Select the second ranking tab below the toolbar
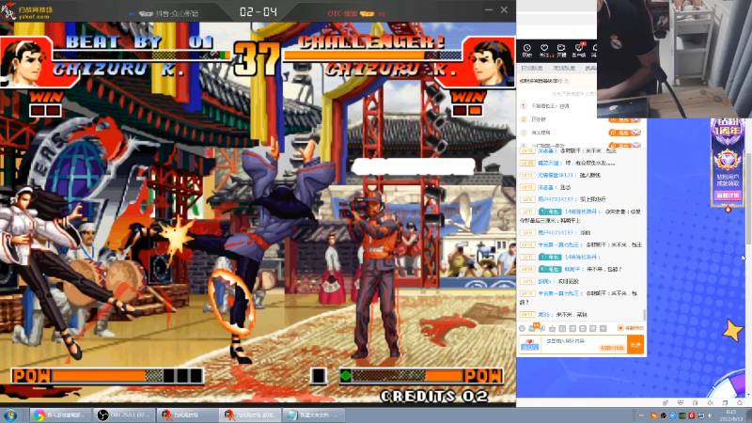This screenshot has height=423, width=752. tap(564, 69)
